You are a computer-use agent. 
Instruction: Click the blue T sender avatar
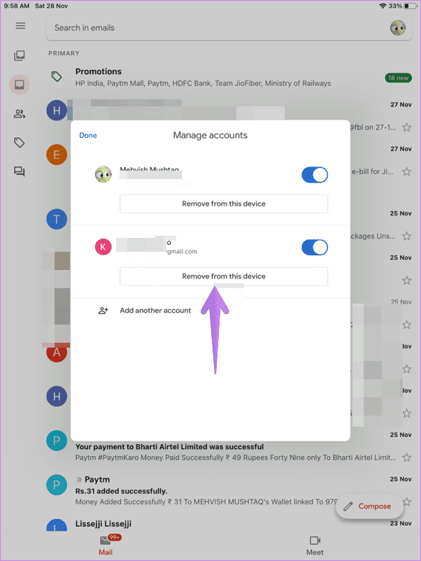point(57,219)
